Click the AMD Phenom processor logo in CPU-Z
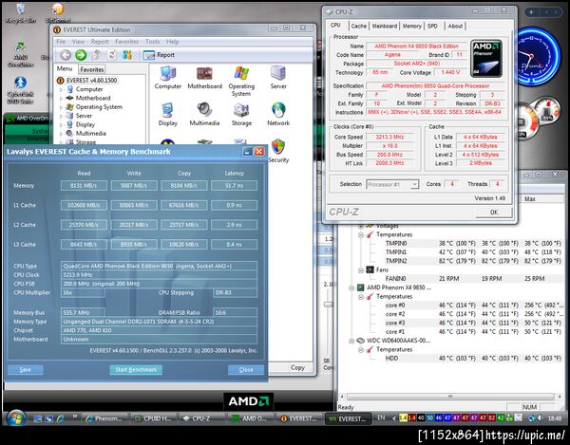570x445 pixels. click(x=486, y=59)
